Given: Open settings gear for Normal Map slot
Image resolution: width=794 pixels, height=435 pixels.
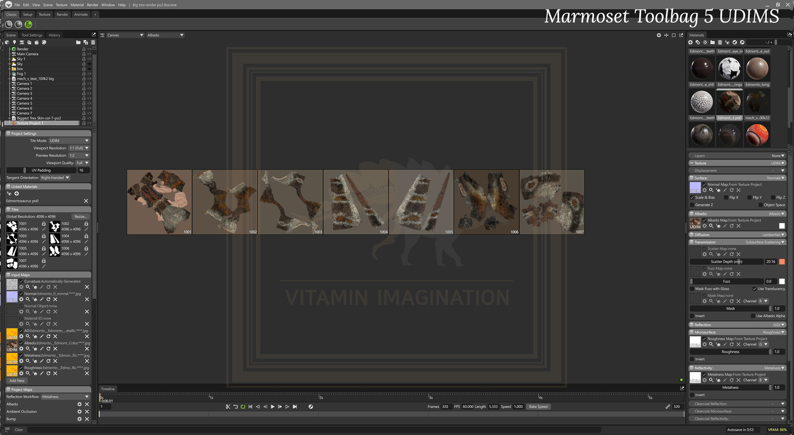Looking at the screenshot, I should [705, 190].
